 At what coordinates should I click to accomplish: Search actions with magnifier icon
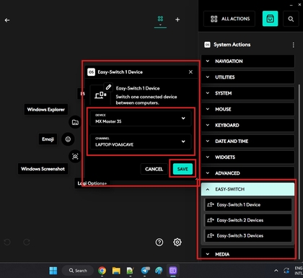coord(291,19)
